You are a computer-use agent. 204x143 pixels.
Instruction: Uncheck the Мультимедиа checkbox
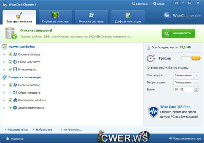11,69
